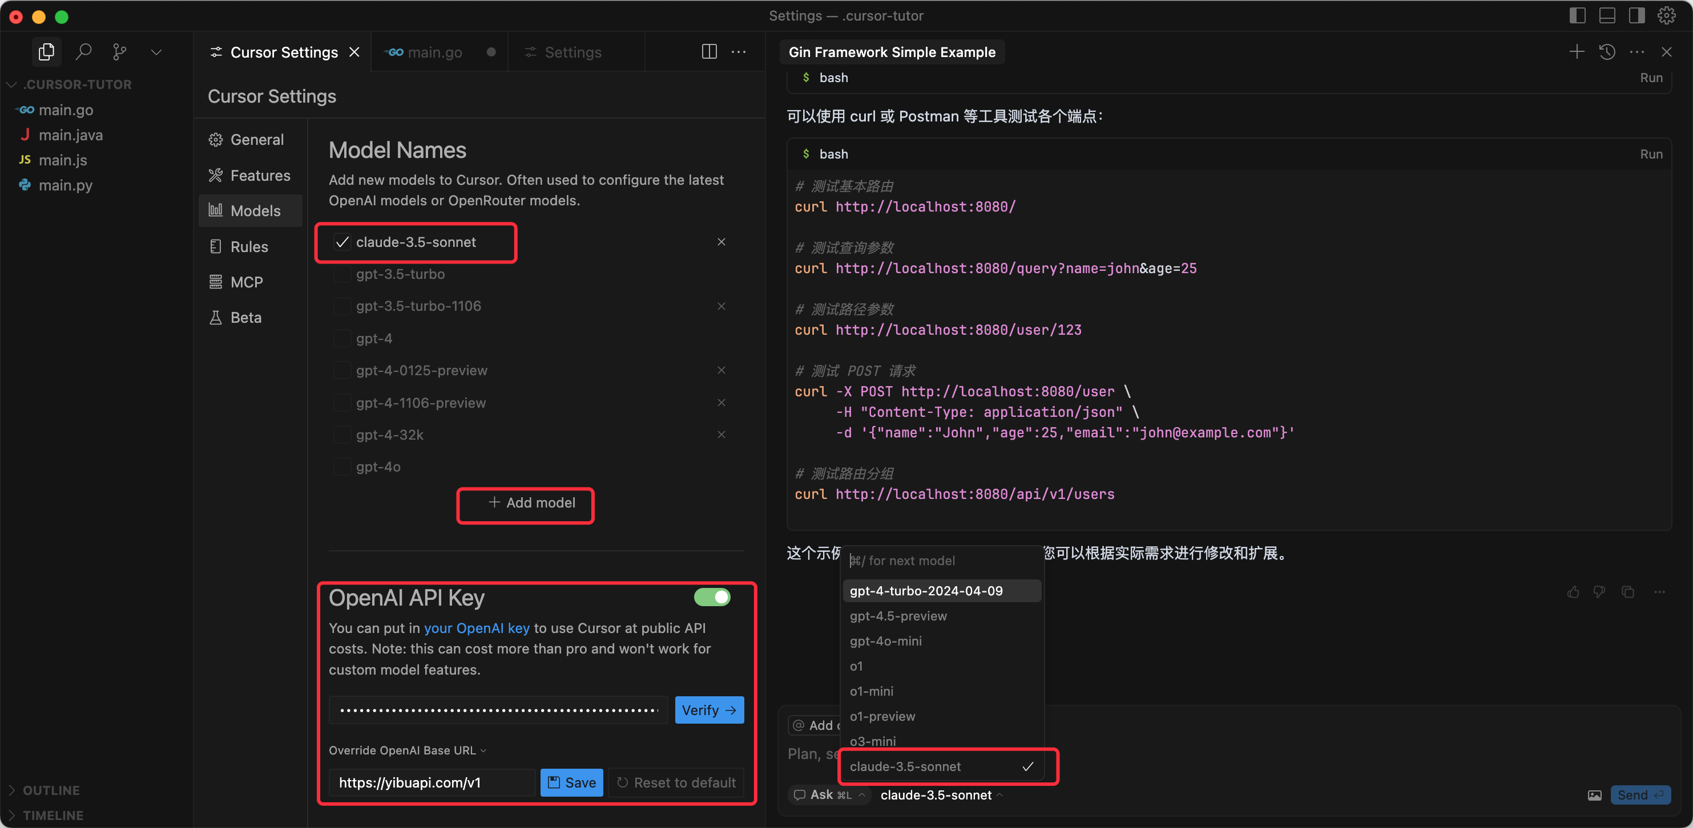Copy the chat response with copy icon
The width and height of the screenshot is (1693, 828).
tap(1628, 592)
